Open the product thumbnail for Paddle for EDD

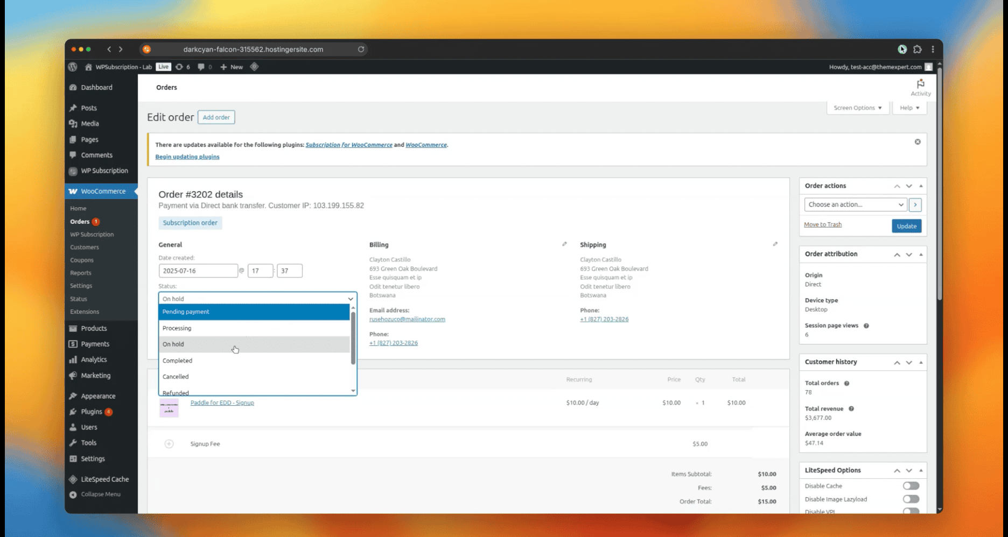click(169, 408)
